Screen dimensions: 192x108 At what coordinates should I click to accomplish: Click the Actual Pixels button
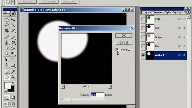point(27,1)
